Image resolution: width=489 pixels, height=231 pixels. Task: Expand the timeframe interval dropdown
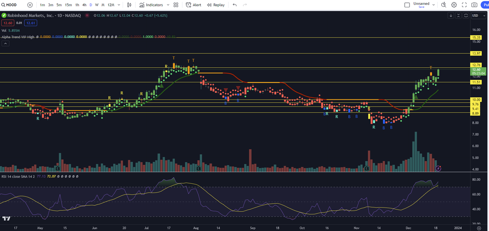click(x=119, y=5)
